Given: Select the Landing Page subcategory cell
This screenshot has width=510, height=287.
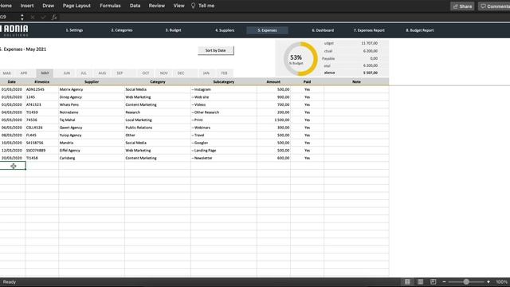Looking at the screenshot, I should pos(223,151).
